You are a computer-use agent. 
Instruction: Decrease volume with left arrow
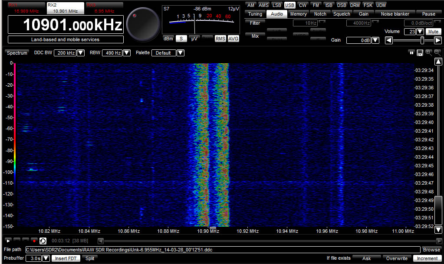tap(389, 40)
